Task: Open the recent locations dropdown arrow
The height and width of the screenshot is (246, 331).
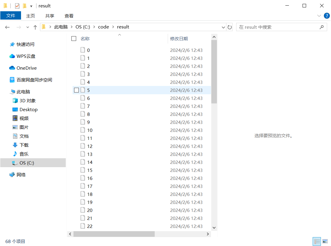Action: pyautogui.click(x=28, y=27)
